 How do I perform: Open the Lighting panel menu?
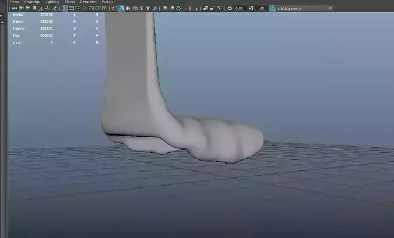tap(52, 2)
